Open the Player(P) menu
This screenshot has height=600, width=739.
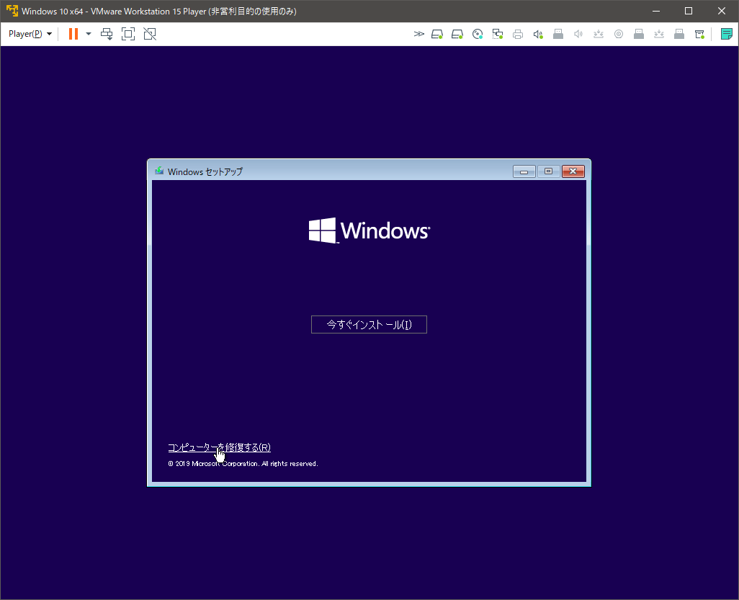(30, 34)
